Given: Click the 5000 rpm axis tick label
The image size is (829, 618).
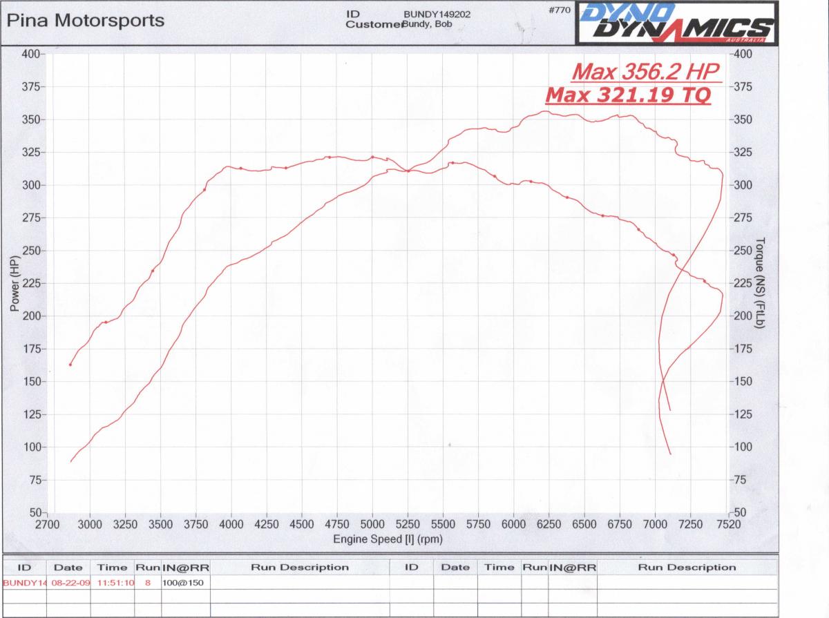Looking at the screenshot, I should (x=372, y=525).
